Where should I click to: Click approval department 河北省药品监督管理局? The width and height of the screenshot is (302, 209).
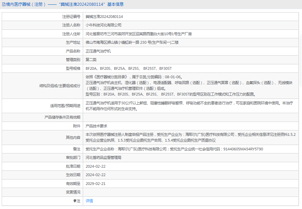[103, 158]
